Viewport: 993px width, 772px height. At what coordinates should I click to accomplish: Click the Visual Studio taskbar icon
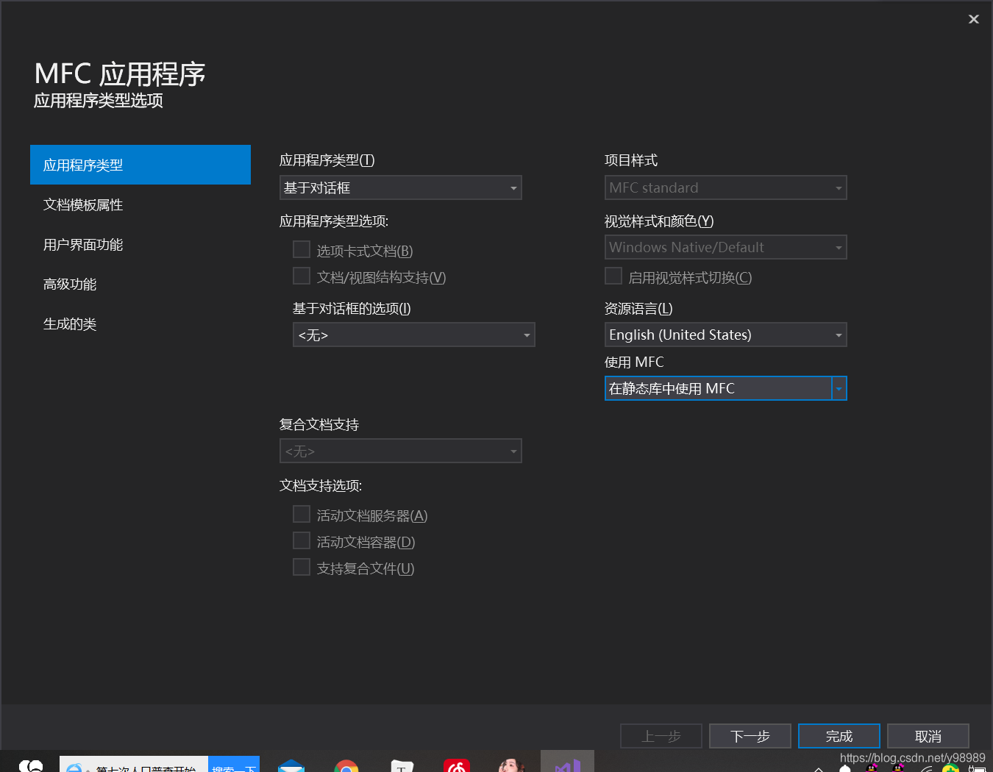pos(567,762)
